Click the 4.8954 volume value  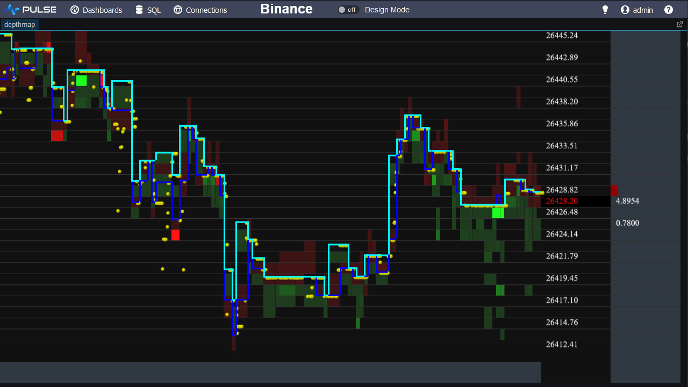[627, 201]
